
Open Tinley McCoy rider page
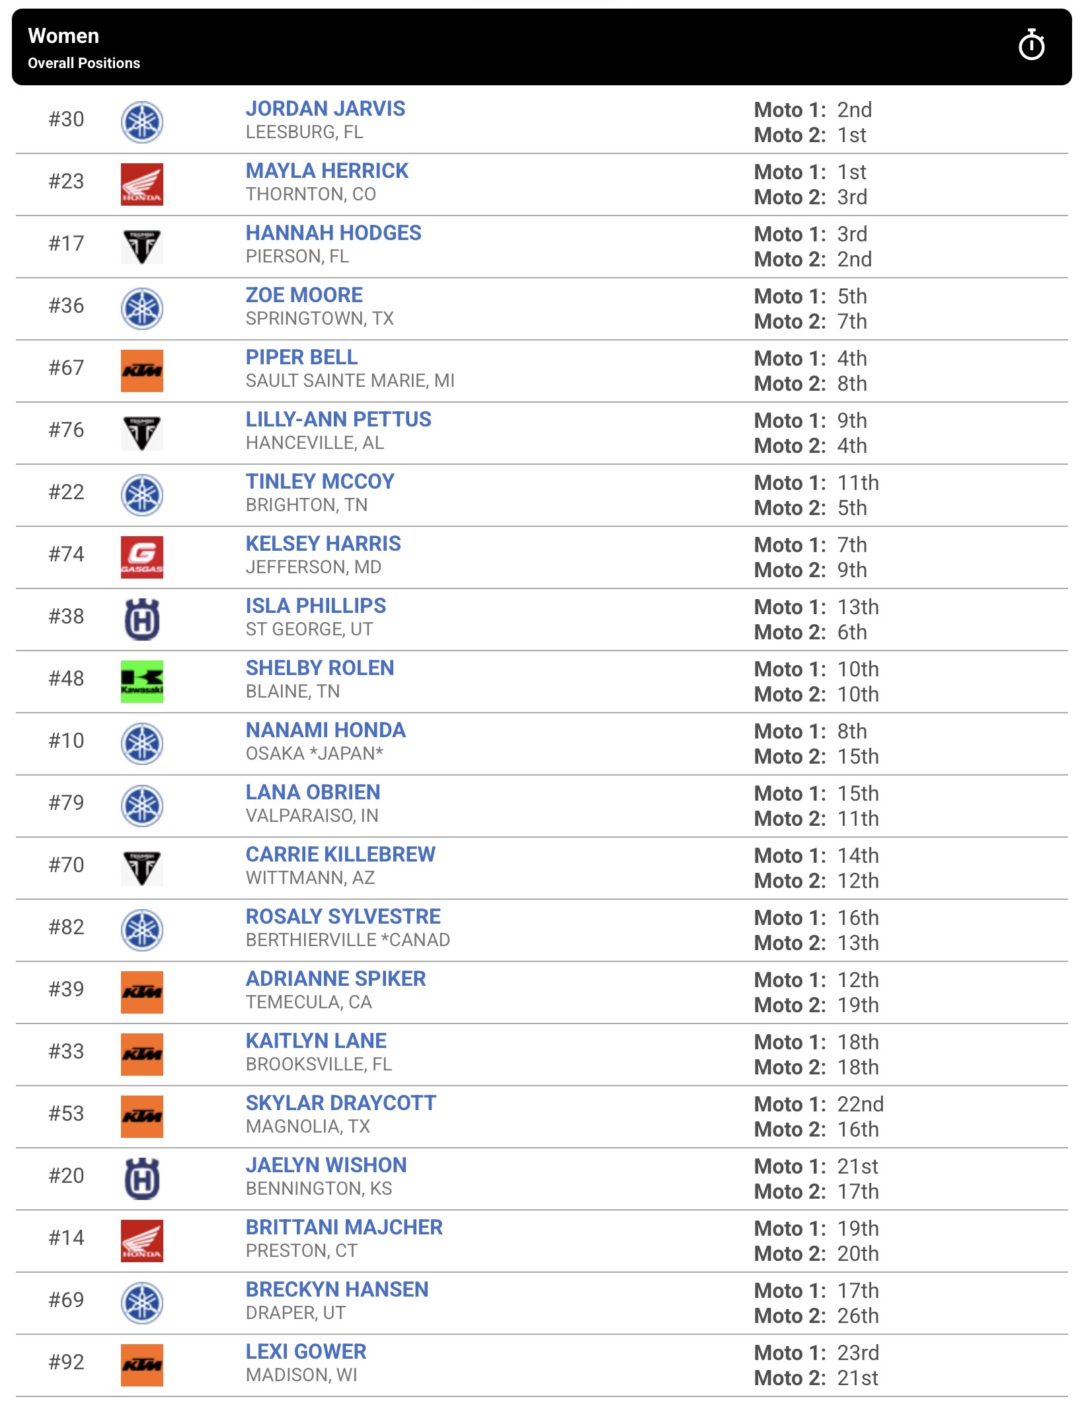[x=320, y=481]
